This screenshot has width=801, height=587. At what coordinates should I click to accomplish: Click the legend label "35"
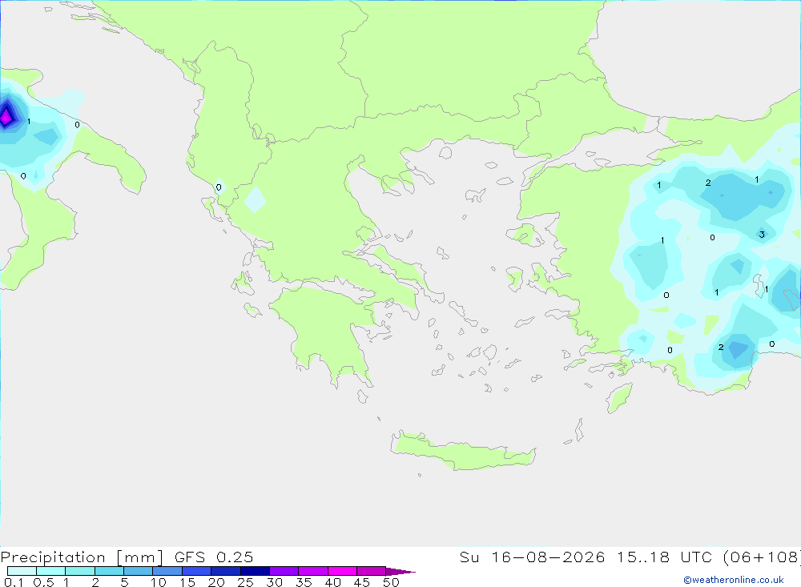pyautogui.click(x=304, y=582)
